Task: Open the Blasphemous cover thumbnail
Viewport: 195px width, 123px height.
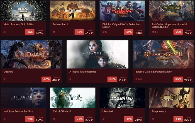Action: click(172, 98)
